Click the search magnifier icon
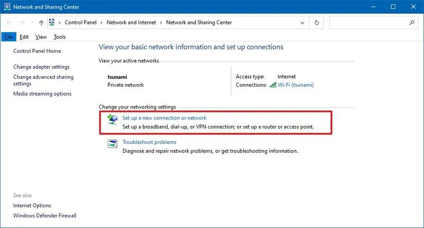The image size is (424, 228). [411, 23]
